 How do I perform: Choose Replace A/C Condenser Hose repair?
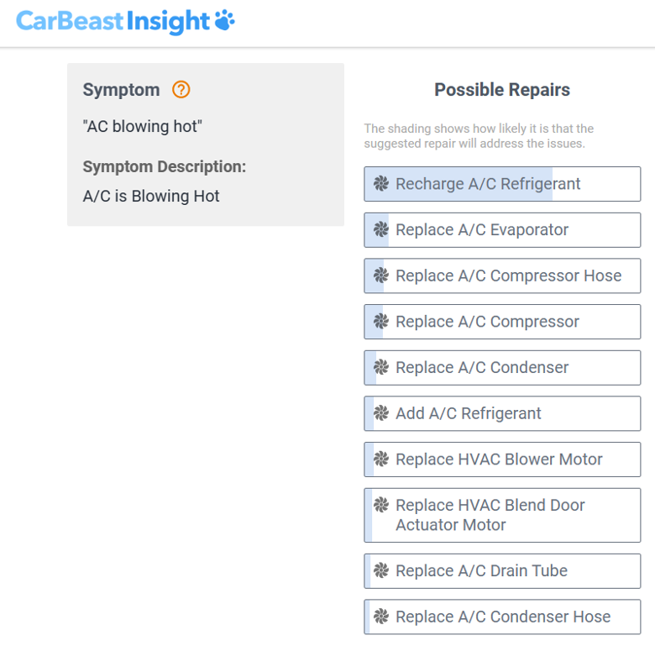click(x=502, y=617)
